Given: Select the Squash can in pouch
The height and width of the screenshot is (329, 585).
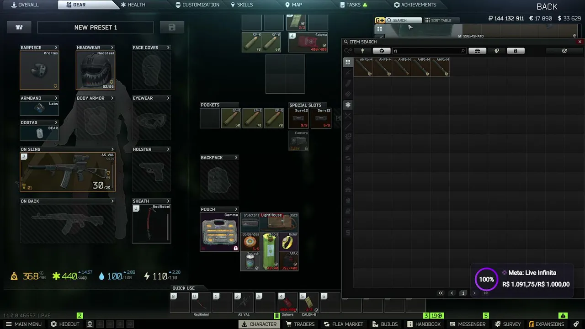Looking at the screenshot, I should pos(250,261).
